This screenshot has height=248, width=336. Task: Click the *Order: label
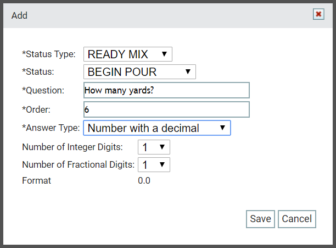click(x=36, y=109)
